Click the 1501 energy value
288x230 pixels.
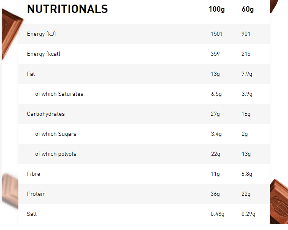[x=217, y=34]
